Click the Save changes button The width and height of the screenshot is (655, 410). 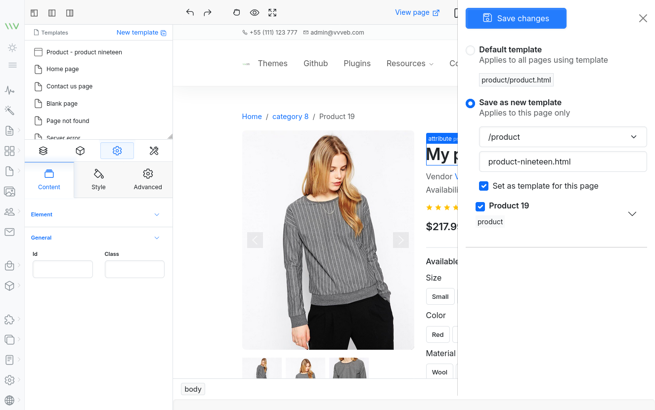(516, 18)
